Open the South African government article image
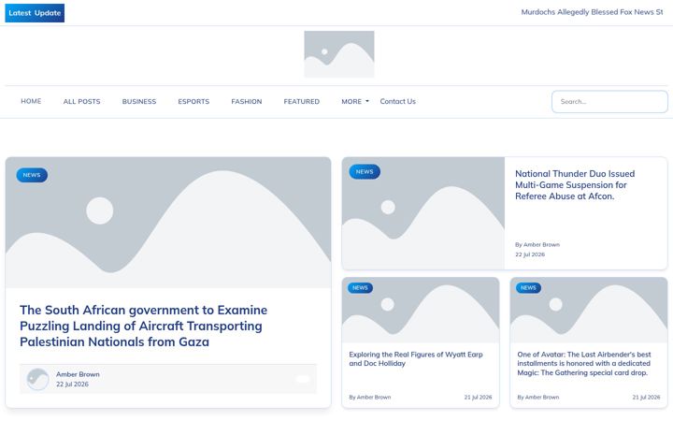The width and height of the screenshot is (673, 421). [168, 223]
